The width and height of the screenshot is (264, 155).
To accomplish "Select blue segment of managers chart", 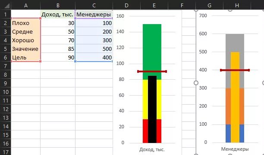I will (228, 133).
